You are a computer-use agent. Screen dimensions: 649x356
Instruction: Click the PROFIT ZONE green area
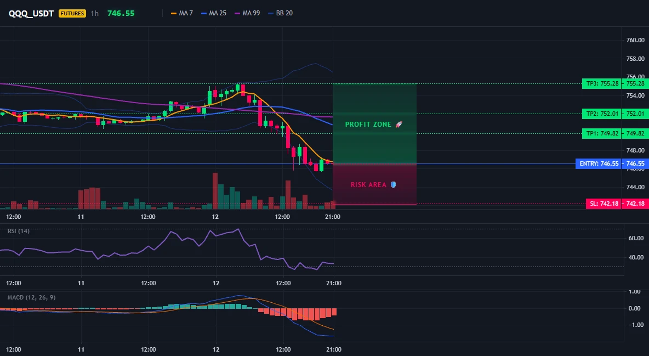(374, 124)
